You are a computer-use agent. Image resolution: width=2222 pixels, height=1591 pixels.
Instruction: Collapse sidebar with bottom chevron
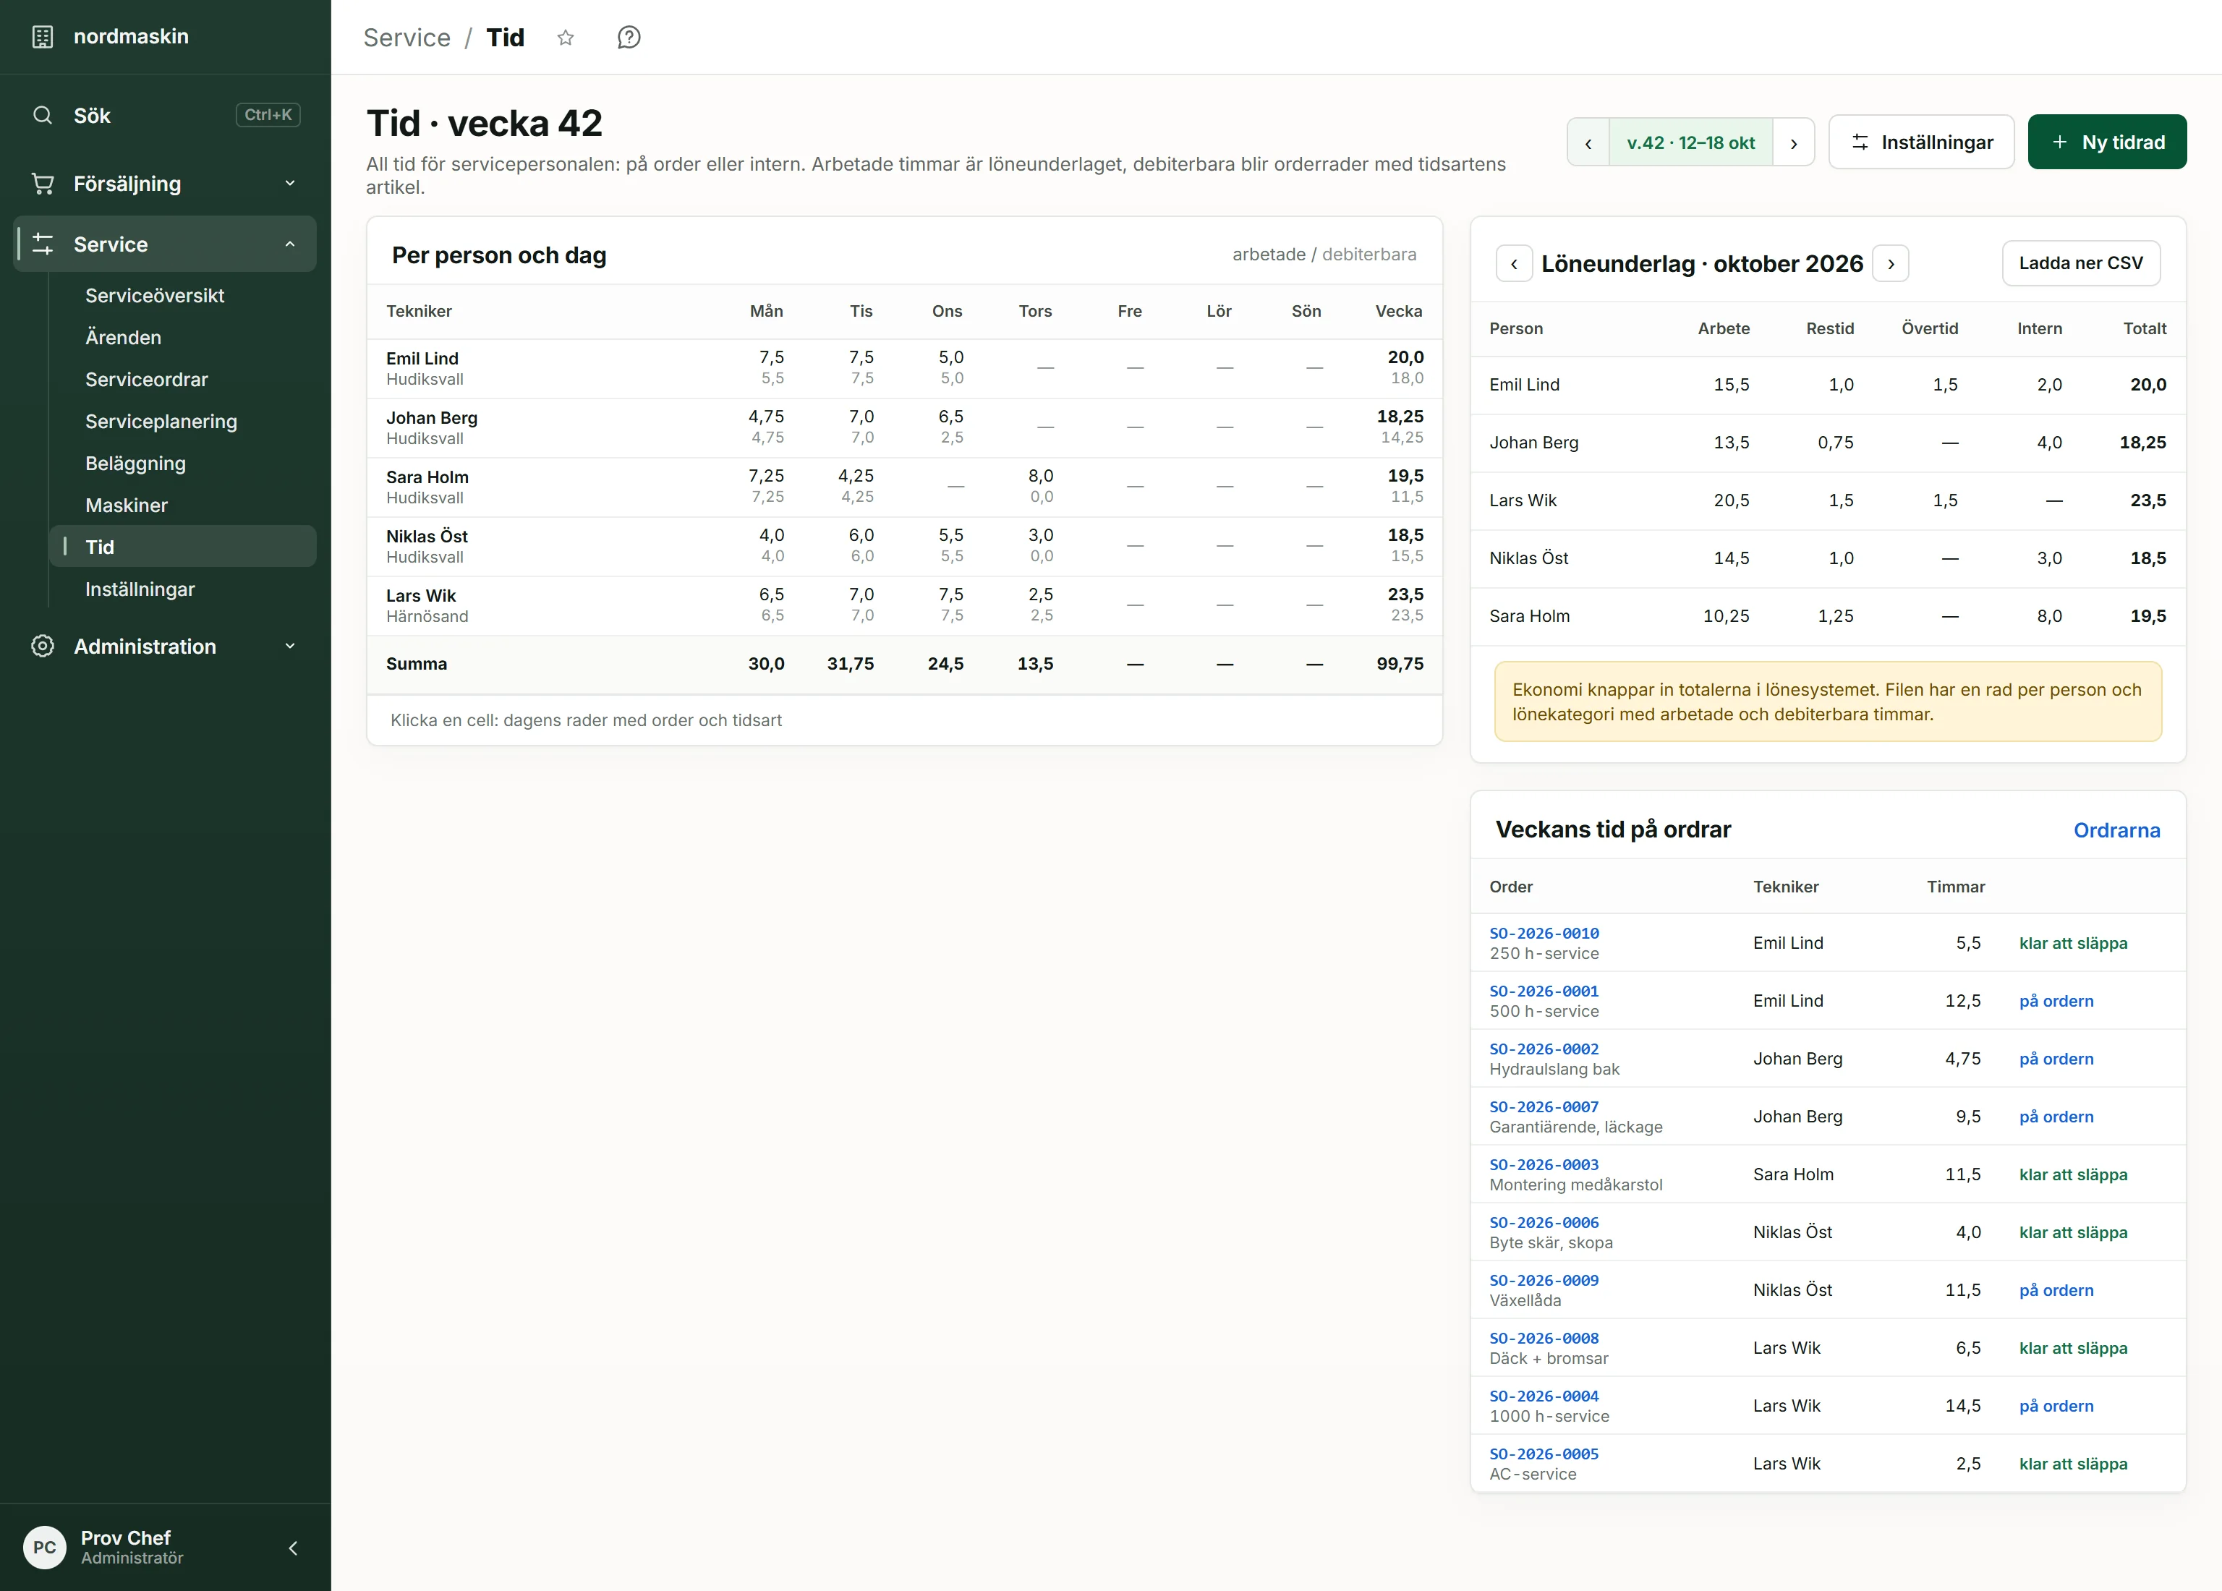point(293,1548)
